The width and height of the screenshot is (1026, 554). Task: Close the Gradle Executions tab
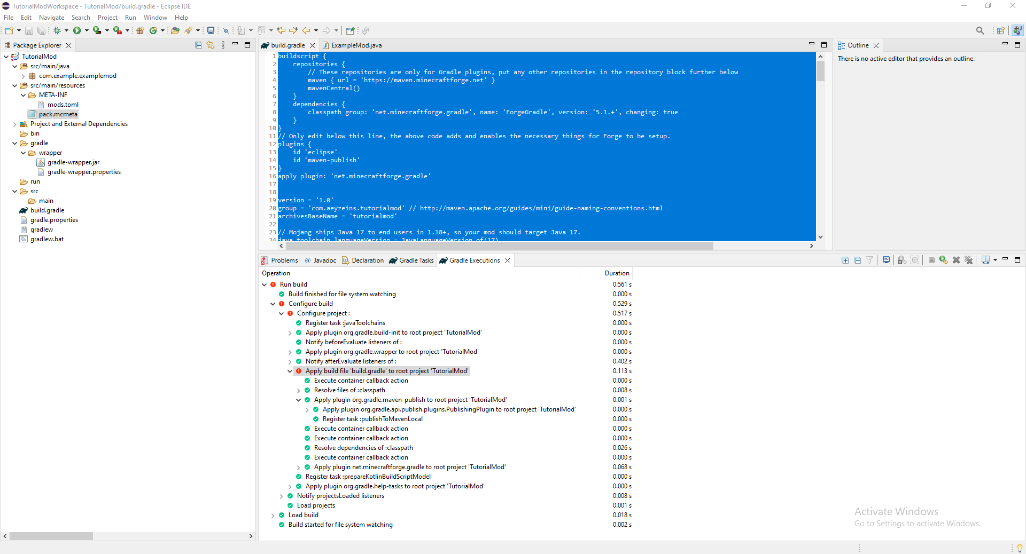point(507,260)
